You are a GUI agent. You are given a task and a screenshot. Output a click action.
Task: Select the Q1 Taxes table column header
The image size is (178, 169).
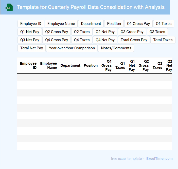point(120,65)
